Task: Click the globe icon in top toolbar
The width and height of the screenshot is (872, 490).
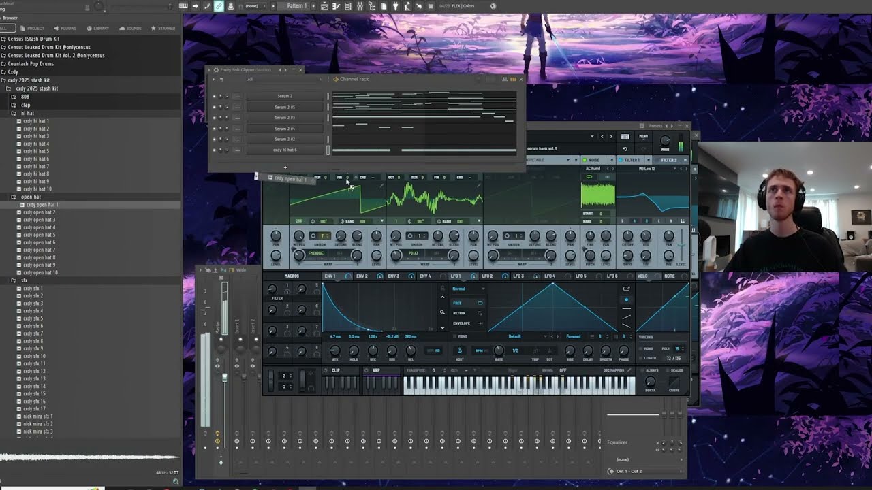Action: click(x=493, y=6)
